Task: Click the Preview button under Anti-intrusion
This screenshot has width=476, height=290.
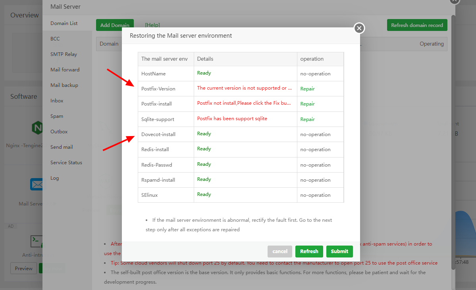Action: point(23,268)
